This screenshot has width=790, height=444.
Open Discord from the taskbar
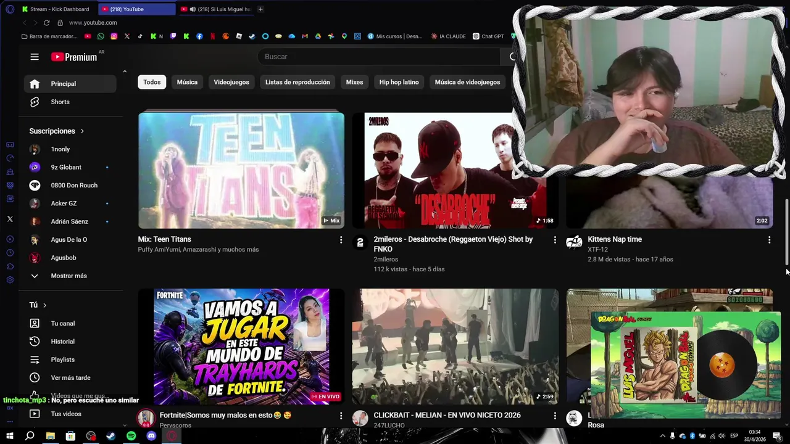[151, 436]
